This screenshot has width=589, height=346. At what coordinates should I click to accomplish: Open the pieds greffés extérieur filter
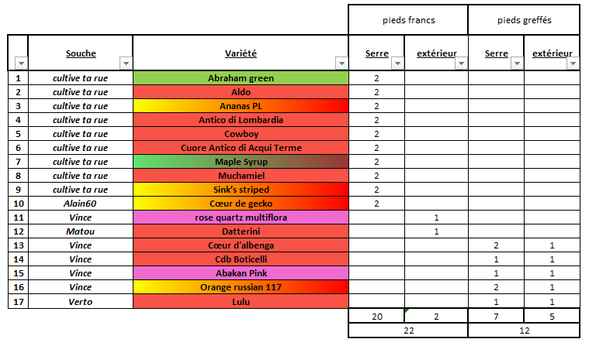[573, 63]
